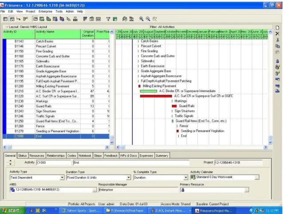Select the B1200 Milling Existing Pavement row
Viewport: 283px width, 214px height.
56,86
